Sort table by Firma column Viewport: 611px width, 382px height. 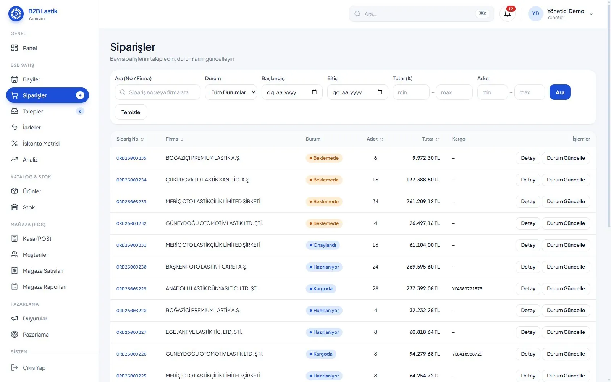tap(175, 139)
